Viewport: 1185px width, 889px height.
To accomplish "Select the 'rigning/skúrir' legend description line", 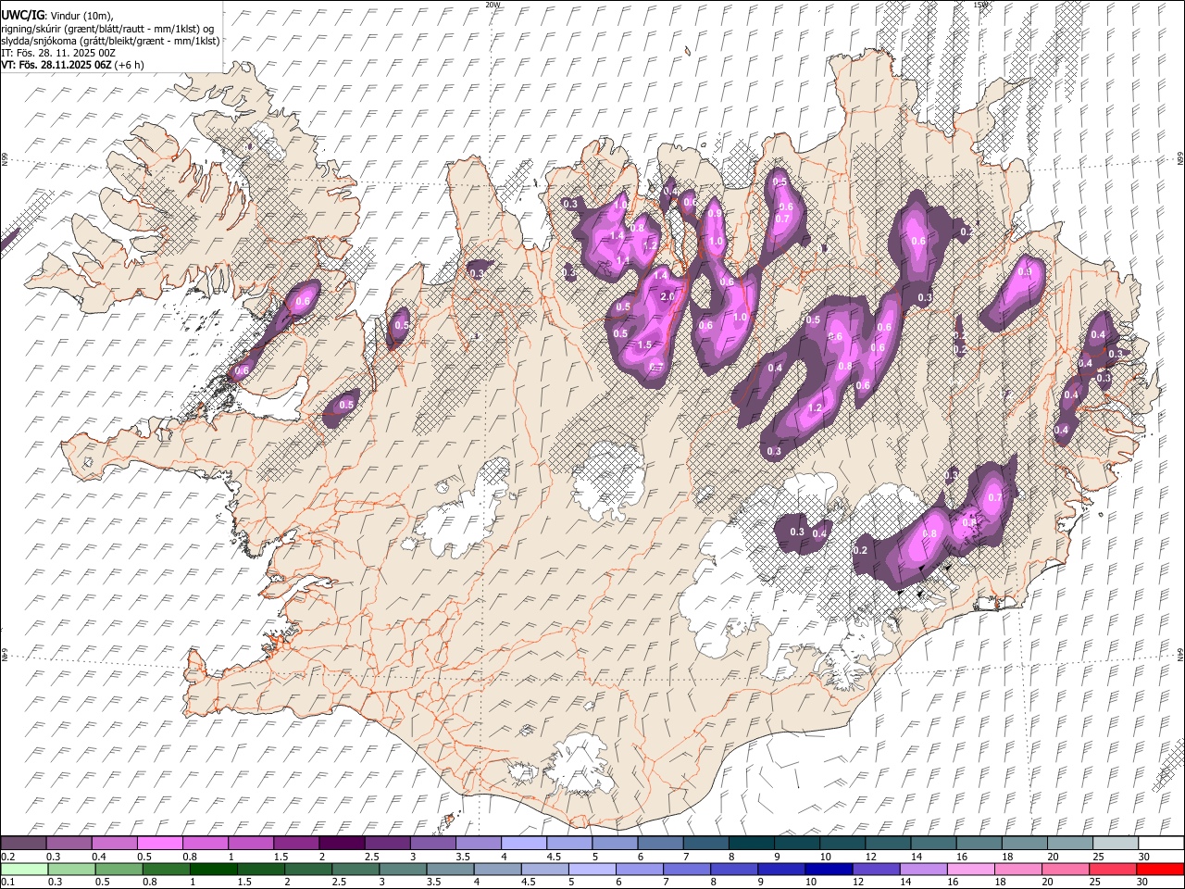I will (108, 29).
